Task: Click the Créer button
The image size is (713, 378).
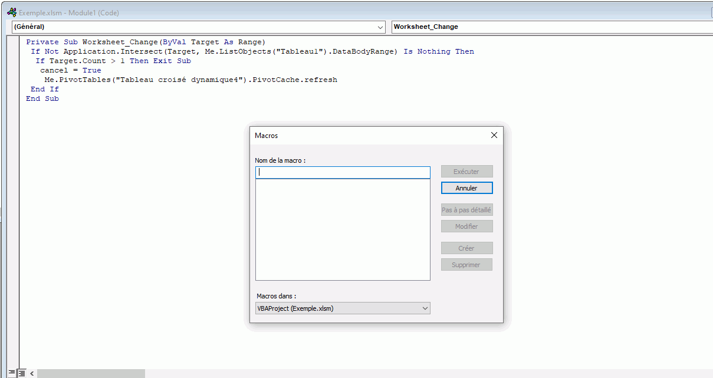Action: coord(466,248)
